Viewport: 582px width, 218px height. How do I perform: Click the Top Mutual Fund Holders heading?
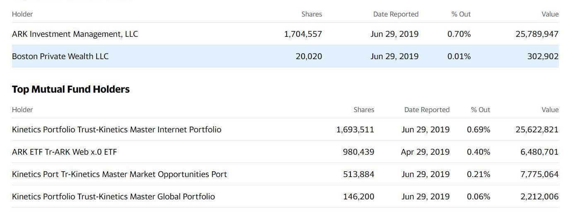[71, 89]
